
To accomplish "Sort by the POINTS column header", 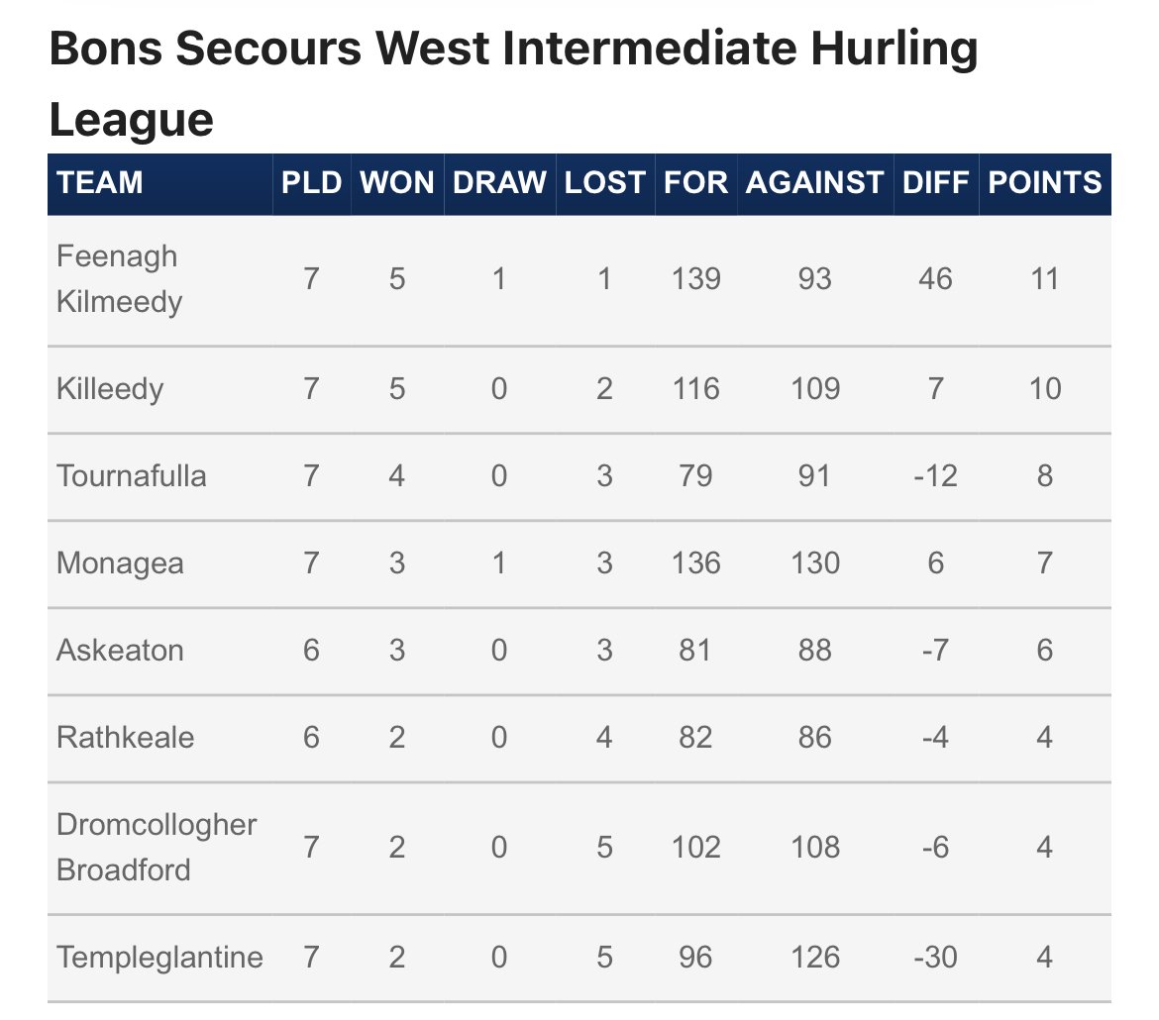I will [1044, 183].
